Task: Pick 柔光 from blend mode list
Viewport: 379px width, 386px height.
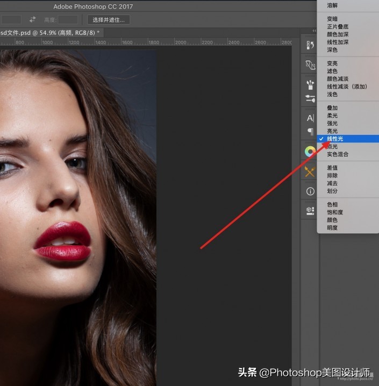Action: click(332, 116)
